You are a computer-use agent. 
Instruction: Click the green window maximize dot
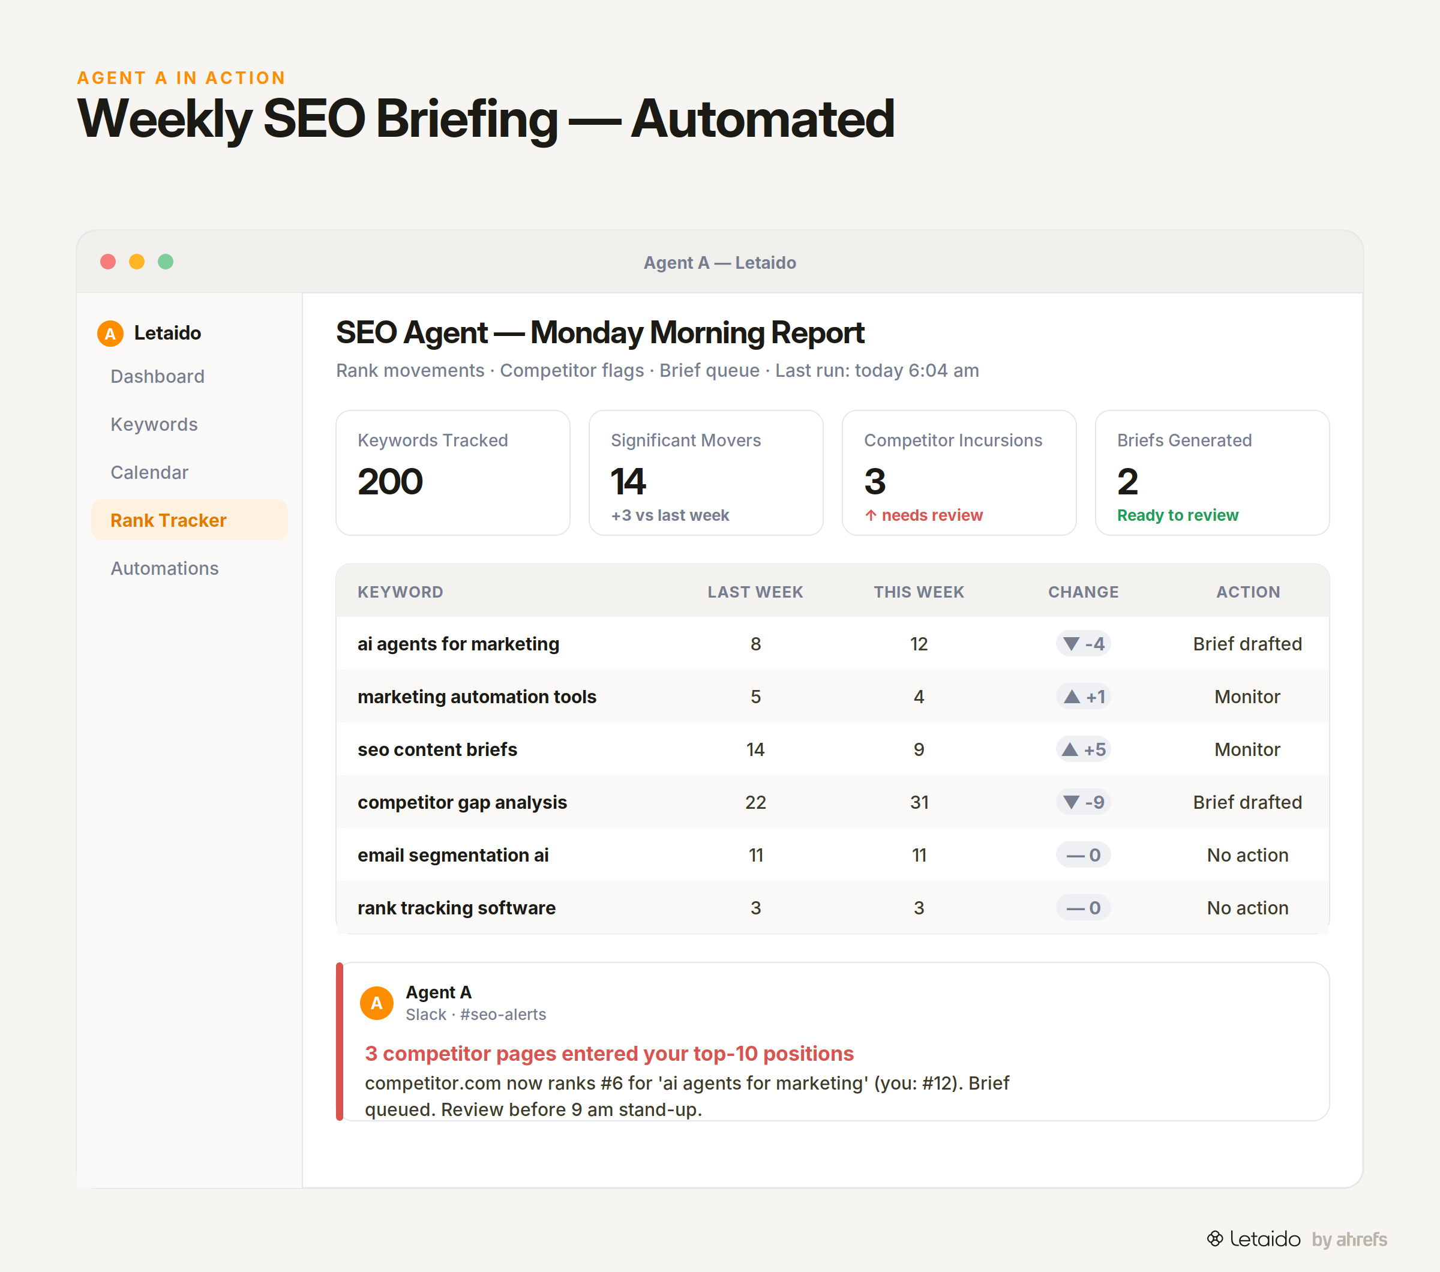(166, 262)
